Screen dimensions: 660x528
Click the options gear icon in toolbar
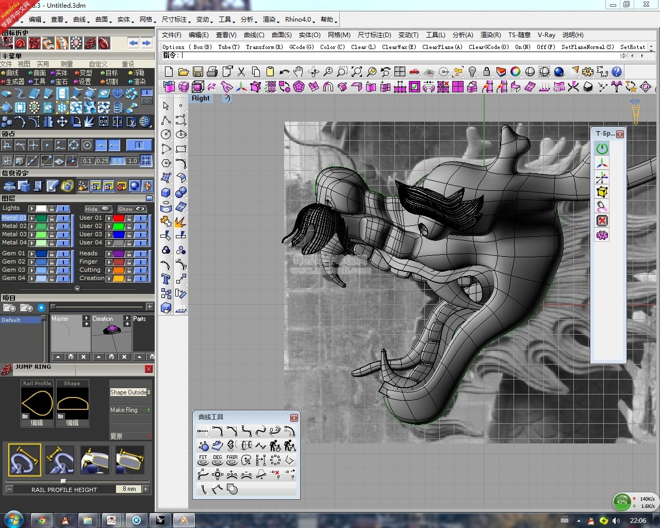click(588, 72)
